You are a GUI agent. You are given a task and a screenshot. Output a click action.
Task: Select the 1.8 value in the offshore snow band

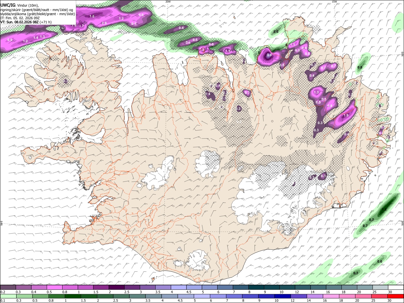(92, 16)
